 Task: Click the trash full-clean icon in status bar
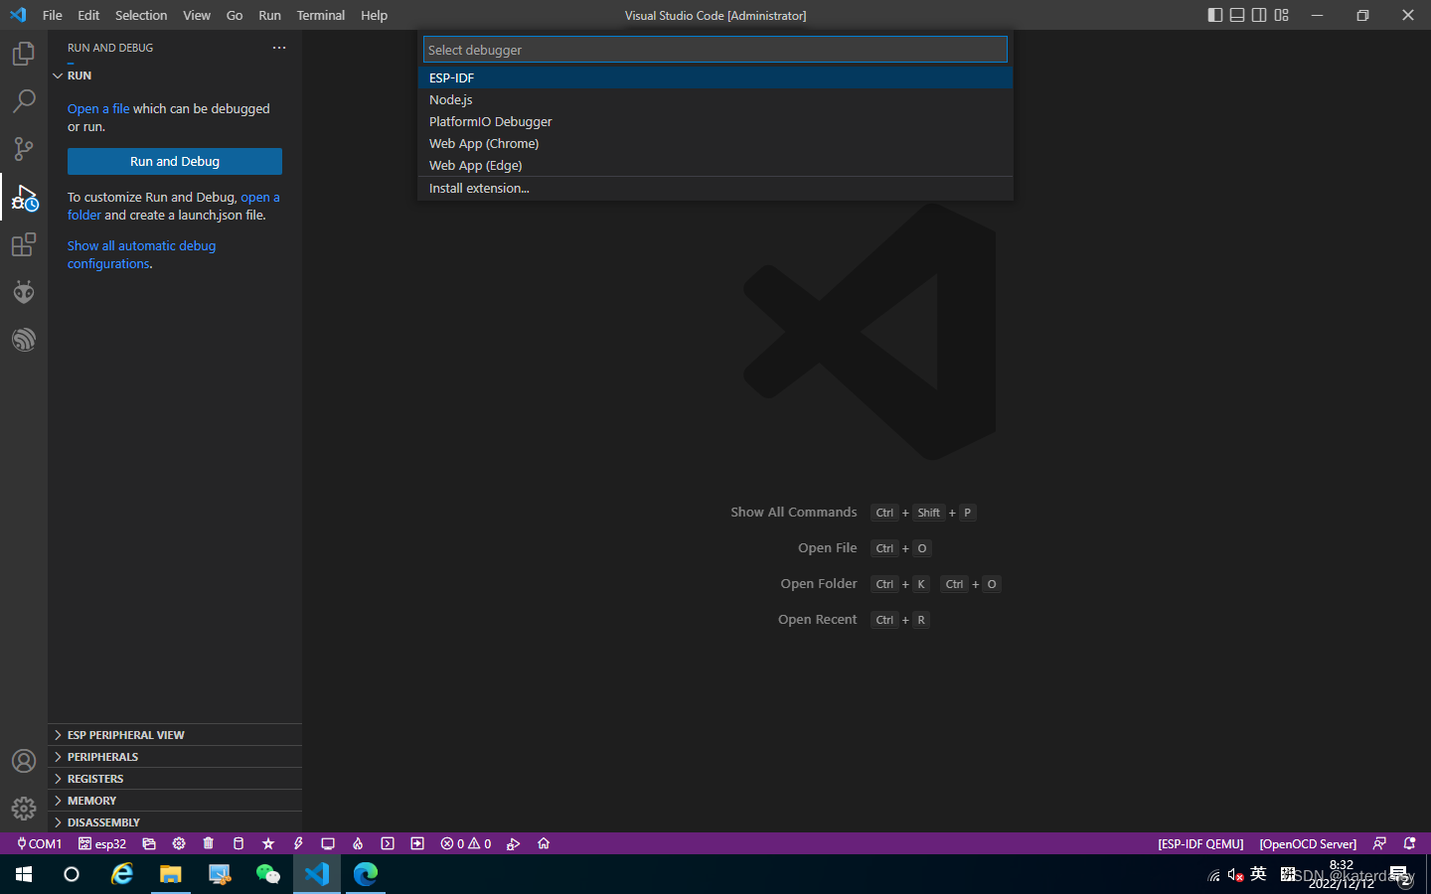click(x=209, y=843)
